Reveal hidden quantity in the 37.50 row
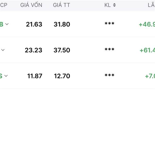The width and height of the screenshot is (155, 155). click(x=110, y=49)
